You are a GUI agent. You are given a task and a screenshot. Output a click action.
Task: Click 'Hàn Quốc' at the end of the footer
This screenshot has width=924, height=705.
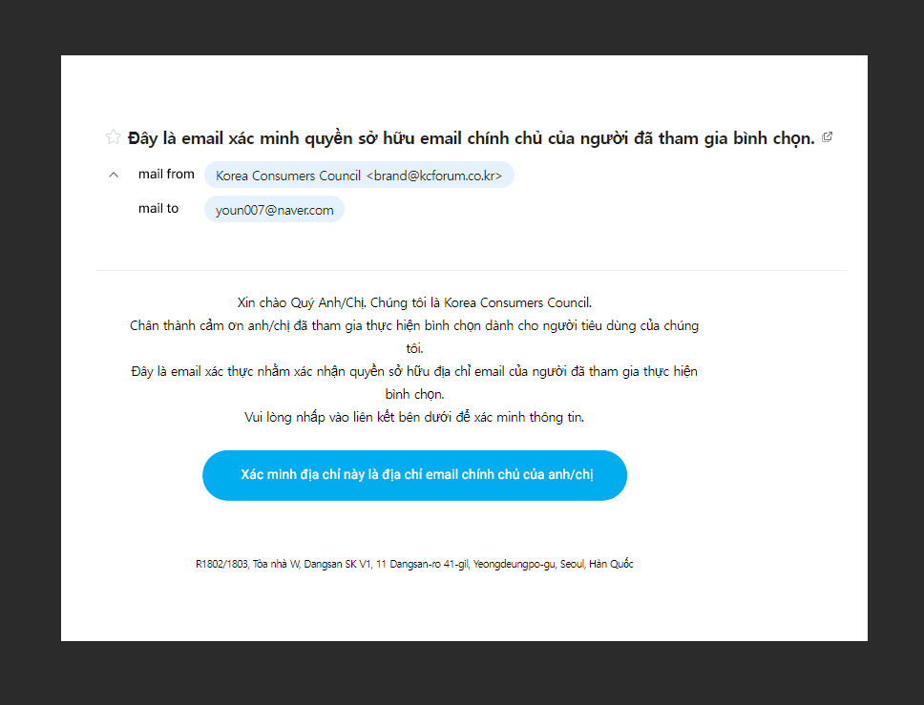coord(611,564)
